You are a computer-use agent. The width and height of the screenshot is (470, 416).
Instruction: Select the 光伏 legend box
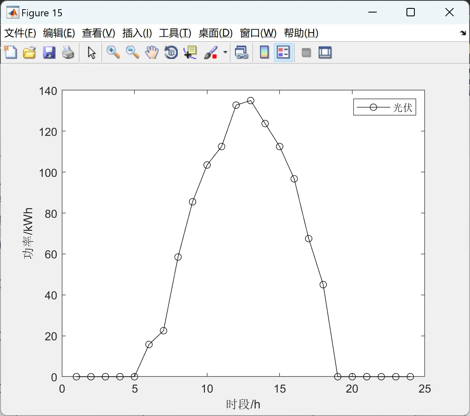click(x=385, y=107)
